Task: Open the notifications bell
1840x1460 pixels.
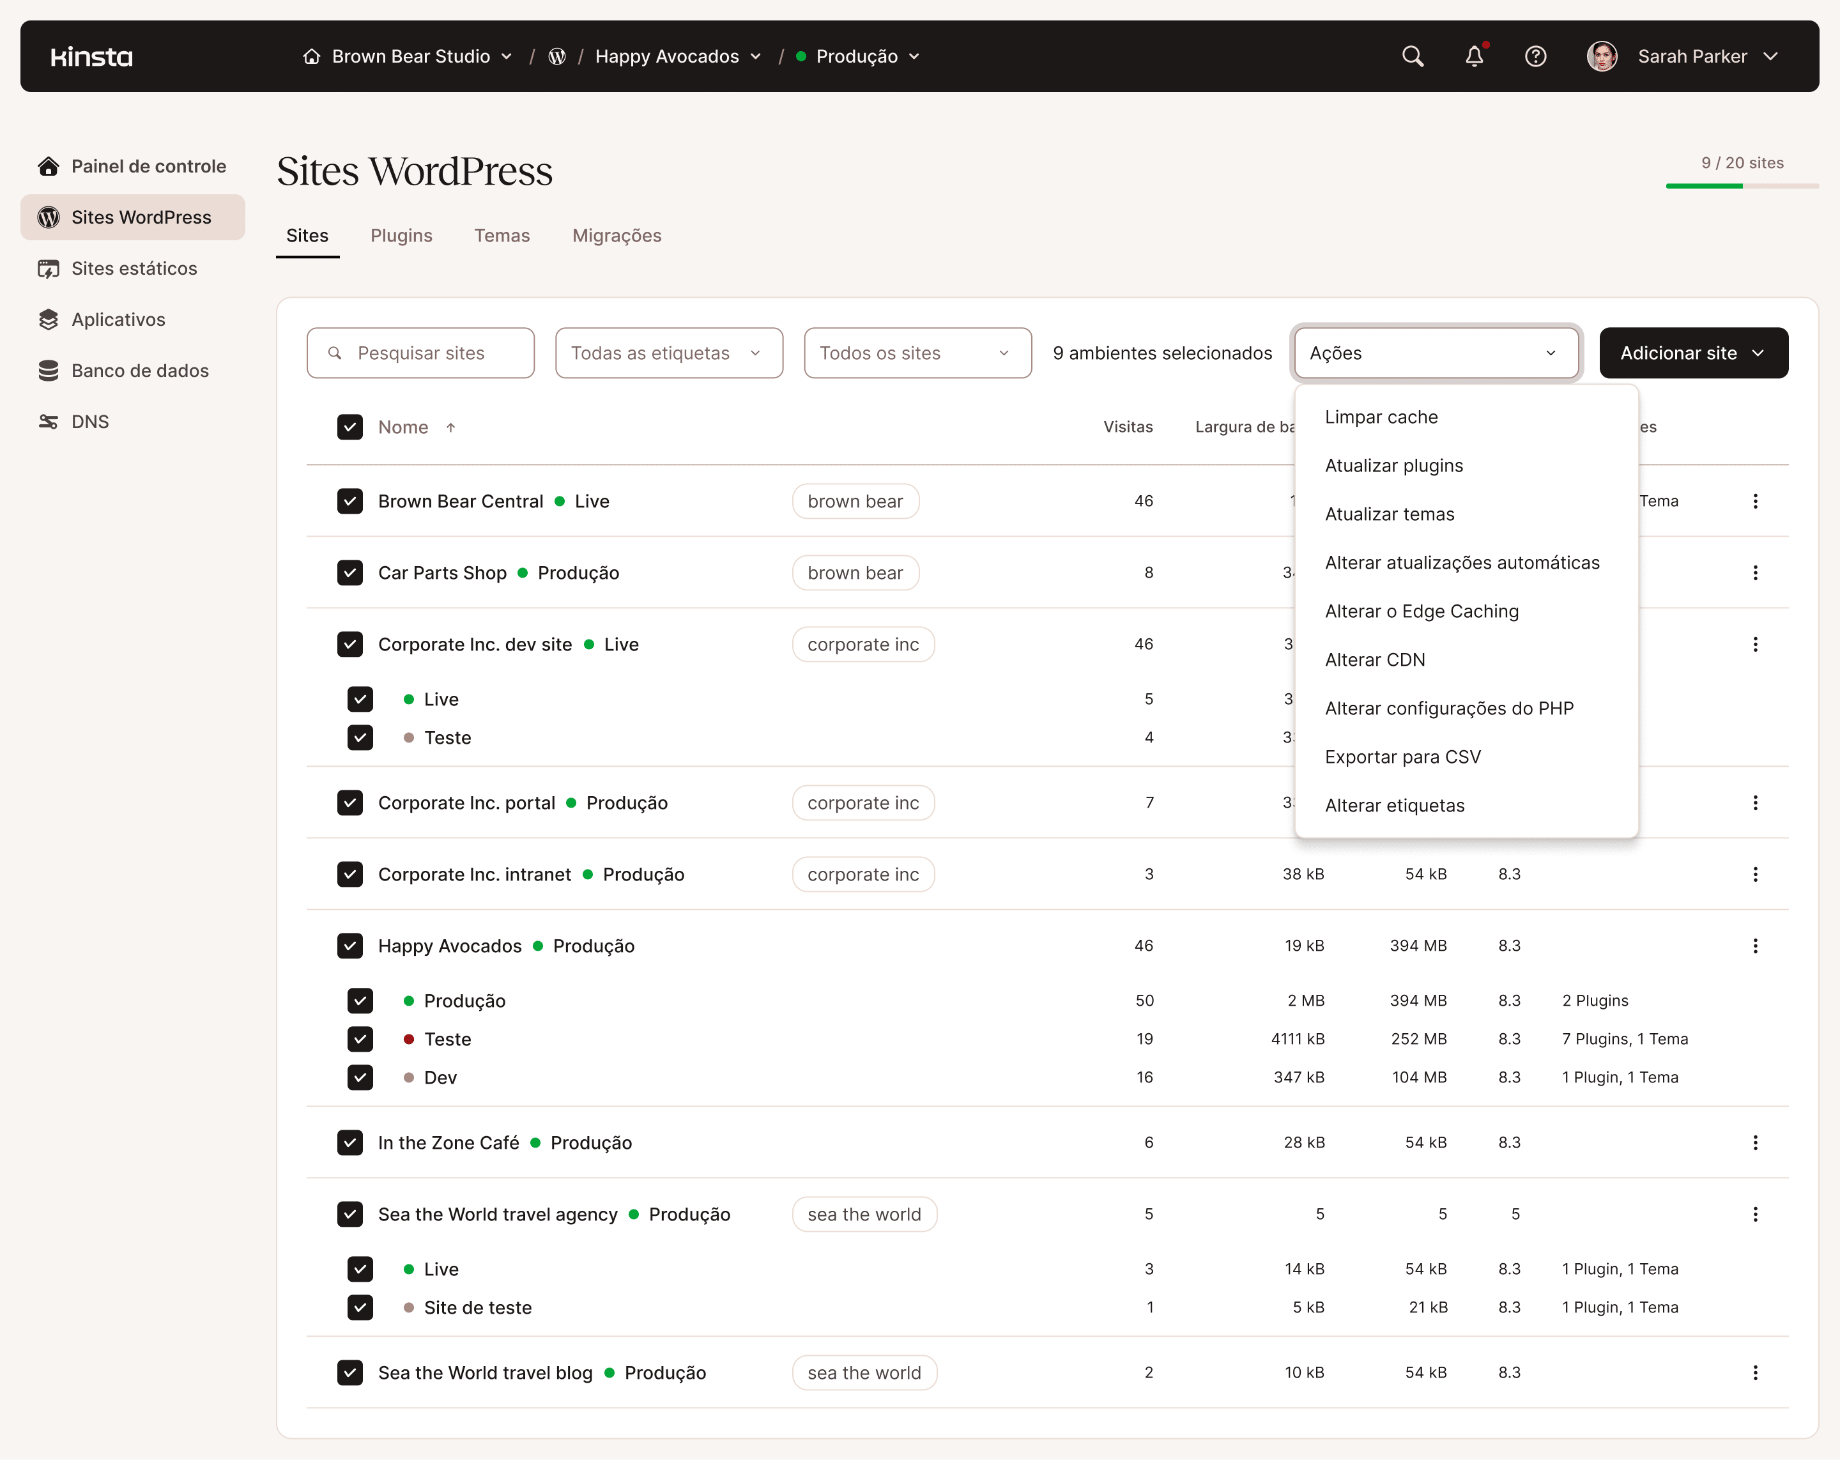Action: pyautogui.click(x=1474, y=56)
